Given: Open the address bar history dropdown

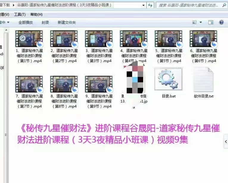Looking at the screenshot, I should [x=143, y=5].
